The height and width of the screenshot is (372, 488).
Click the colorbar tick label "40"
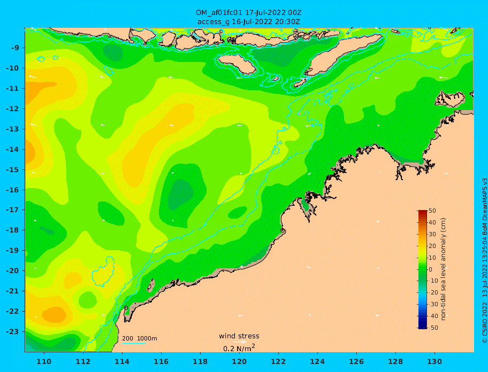[x=432, y=222]
